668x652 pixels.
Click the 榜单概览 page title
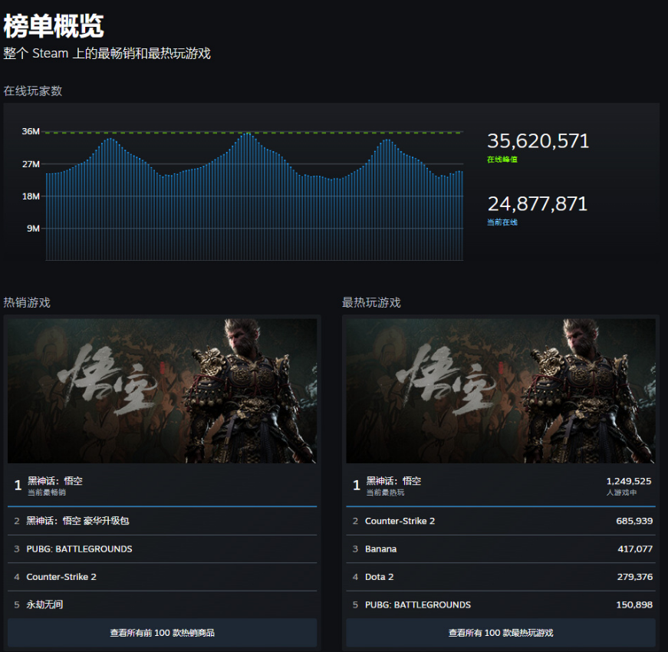pyautogui.click(x=54, y=26)
